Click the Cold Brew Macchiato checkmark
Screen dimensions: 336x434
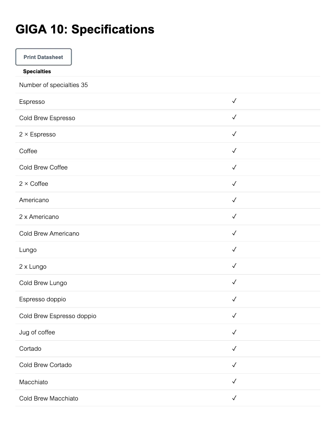234,398
